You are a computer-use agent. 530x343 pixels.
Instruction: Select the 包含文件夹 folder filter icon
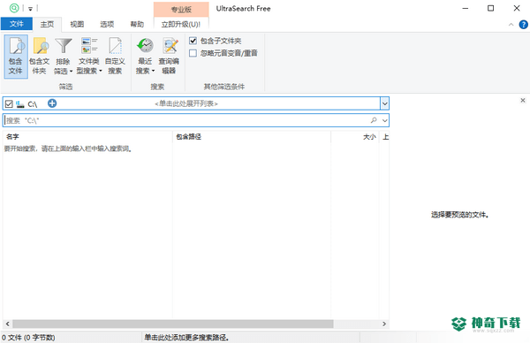click(x=40, y=57)
